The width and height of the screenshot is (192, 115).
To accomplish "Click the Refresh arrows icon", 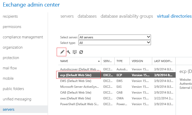I will (81, 52).
